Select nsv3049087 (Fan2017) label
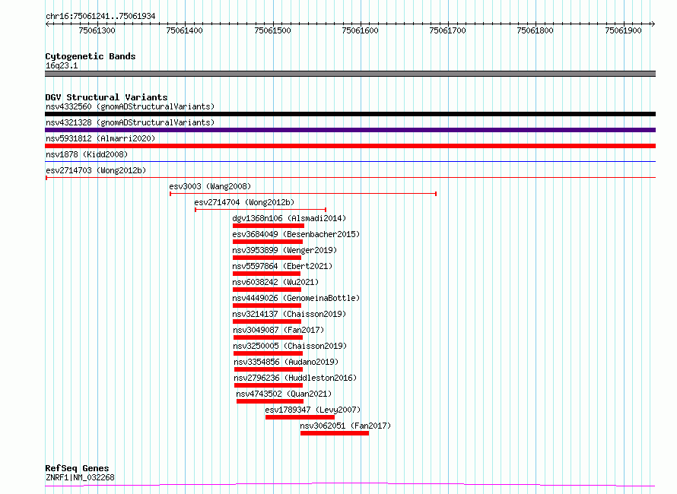Viewport: 677px width, 494px height. click(278, 330)
